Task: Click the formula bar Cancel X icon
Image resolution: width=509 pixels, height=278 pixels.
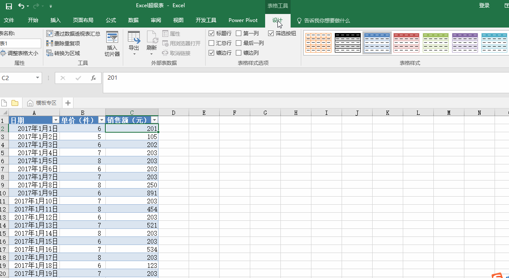Action: point(63,78)
